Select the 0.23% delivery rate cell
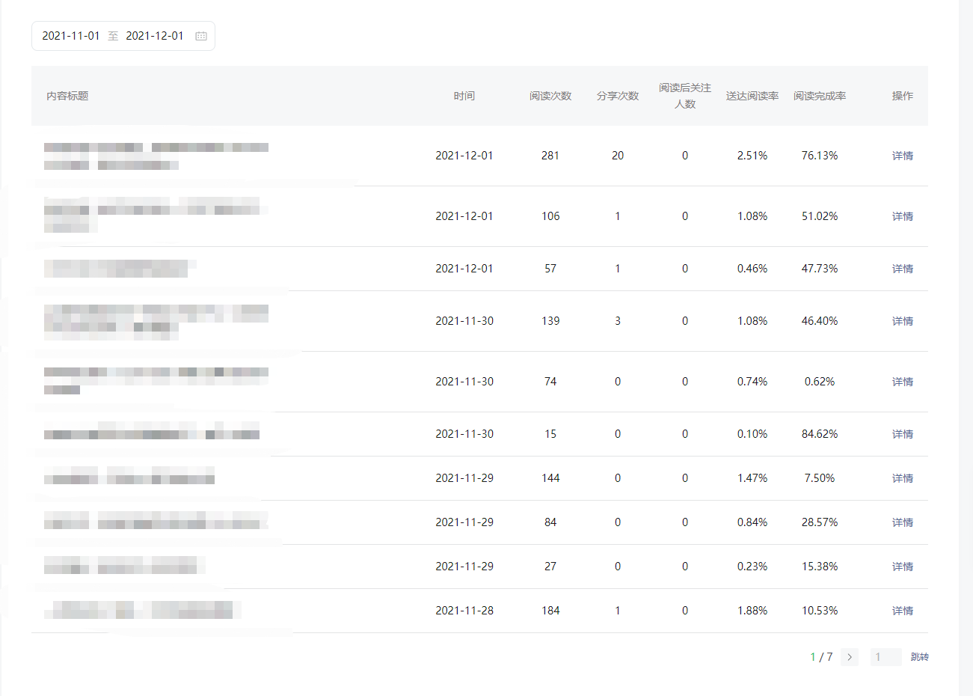973x696 pixels. click(752, 567)
